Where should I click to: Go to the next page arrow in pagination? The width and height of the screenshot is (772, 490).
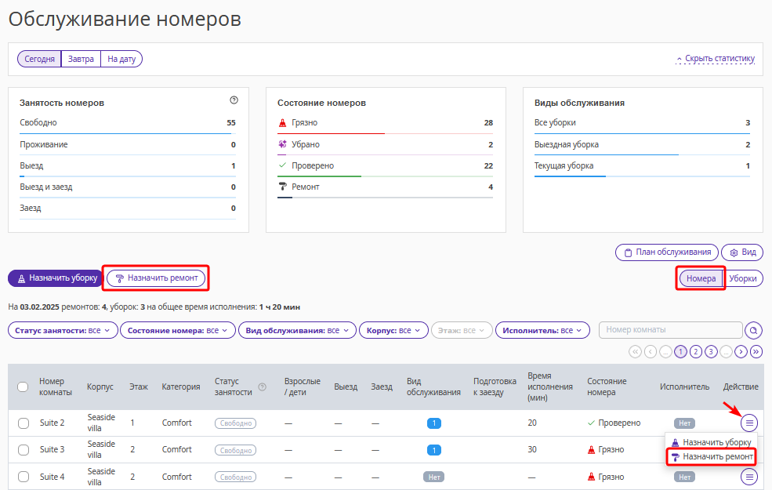(741, 351)
